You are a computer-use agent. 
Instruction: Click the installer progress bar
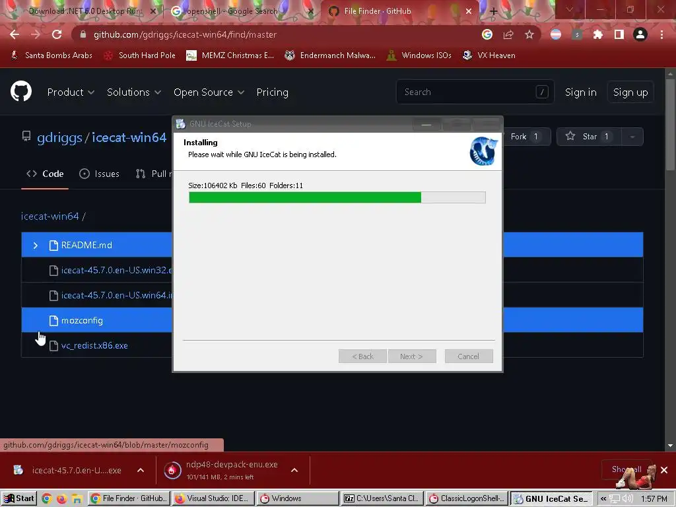pyautogui.click(x=337, y=197)
